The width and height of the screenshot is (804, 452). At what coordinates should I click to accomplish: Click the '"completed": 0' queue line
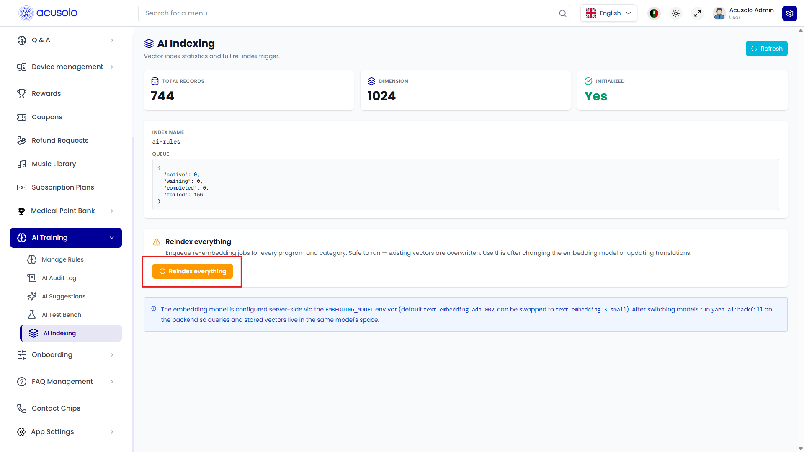186,188
